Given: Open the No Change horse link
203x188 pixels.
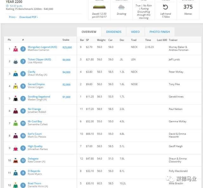Looking at the screenshot, I should coord(34,109).
